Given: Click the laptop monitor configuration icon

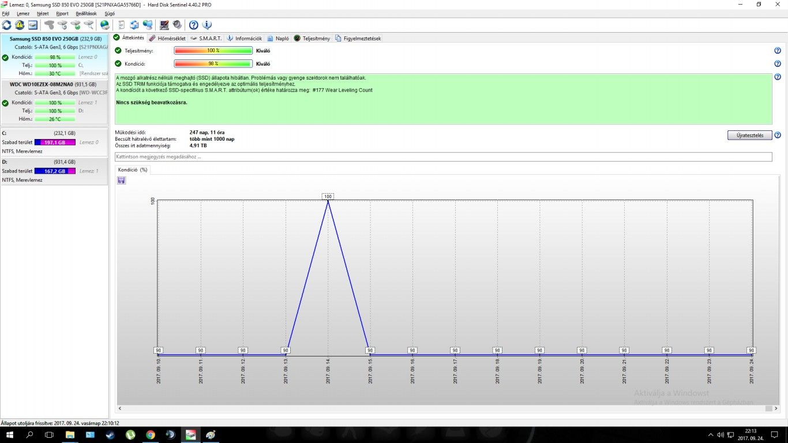Looking at the screenshot, I should click(164, 25).
